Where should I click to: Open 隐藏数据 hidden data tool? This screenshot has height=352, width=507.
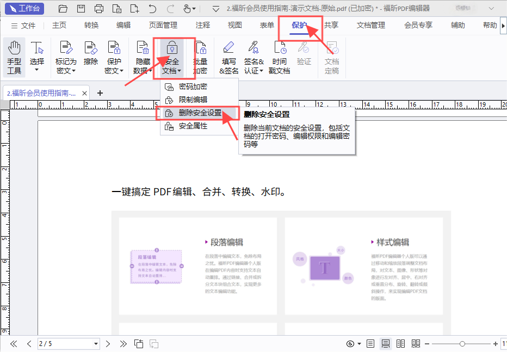143,58
